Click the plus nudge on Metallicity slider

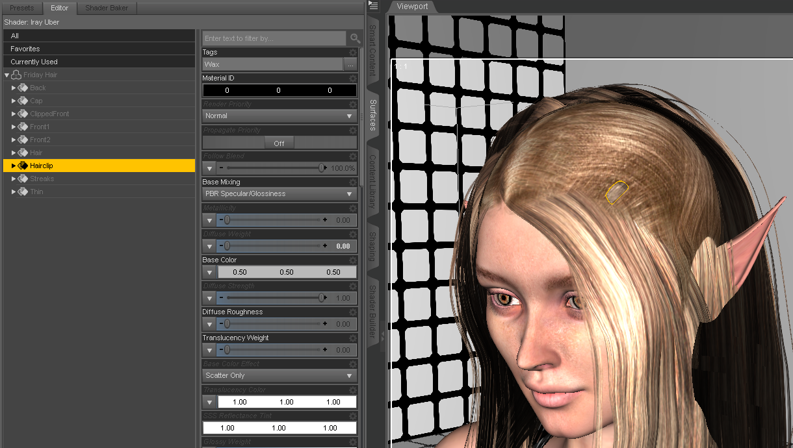tap(325, 220)
